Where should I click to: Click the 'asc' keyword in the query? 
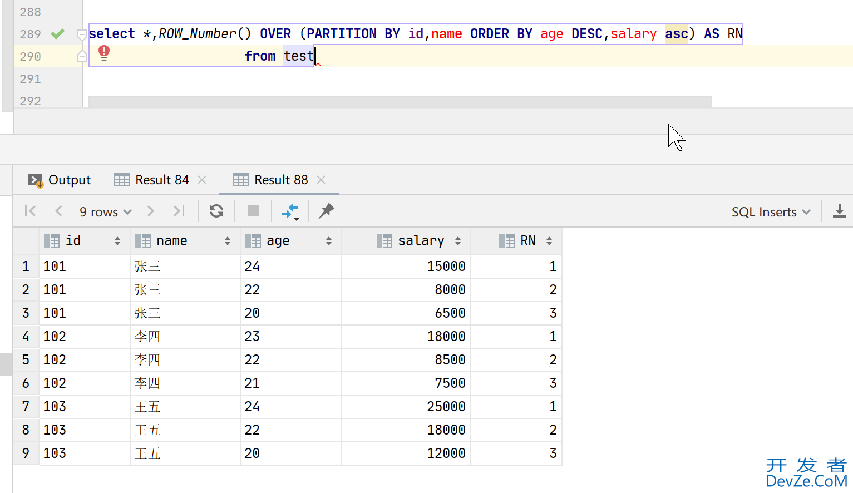pyautogui.click(x=677, y=34)
